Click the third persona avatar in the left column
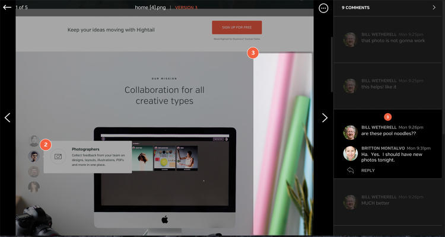 click(33, 172)
